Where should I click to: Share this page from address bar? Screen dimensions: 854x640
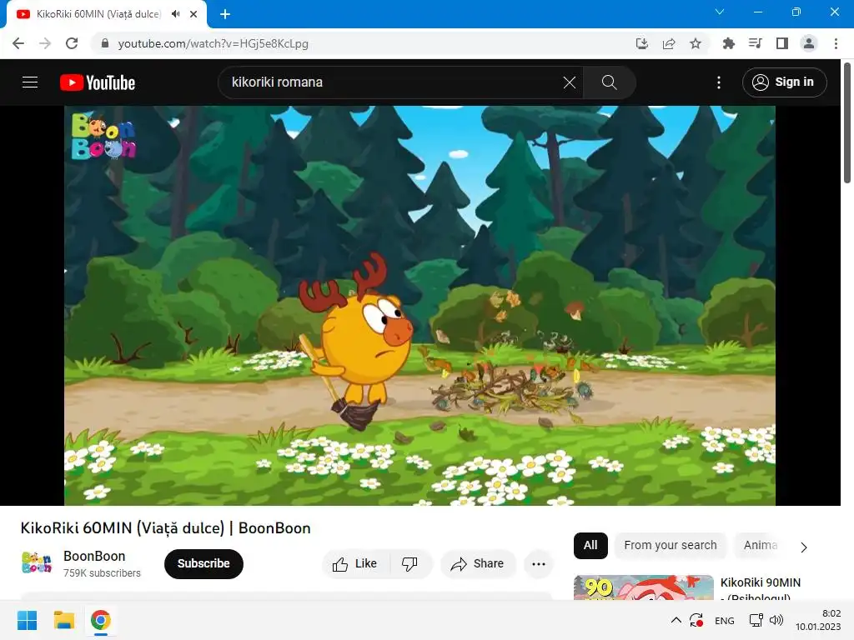click(669, 43)
